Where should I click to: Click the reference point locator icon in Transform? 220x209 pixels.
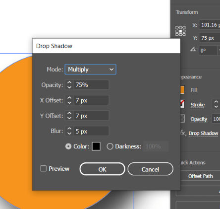click(x=180, y=31)
